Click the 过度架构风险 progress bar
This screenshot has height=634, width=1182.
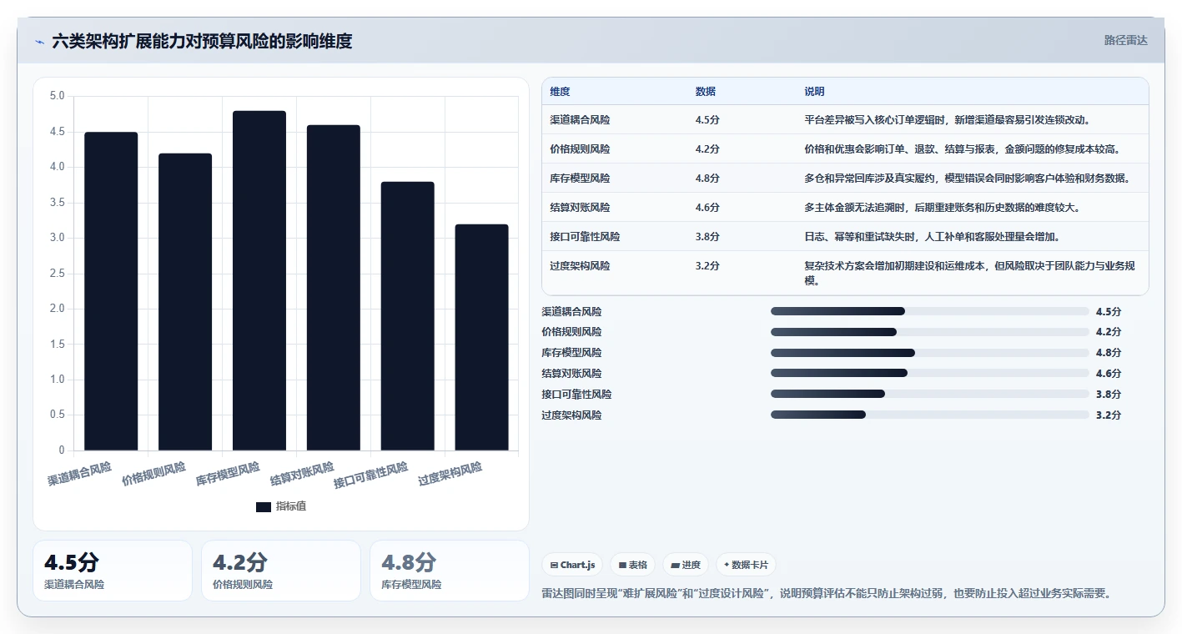click(x=930, y=415)
